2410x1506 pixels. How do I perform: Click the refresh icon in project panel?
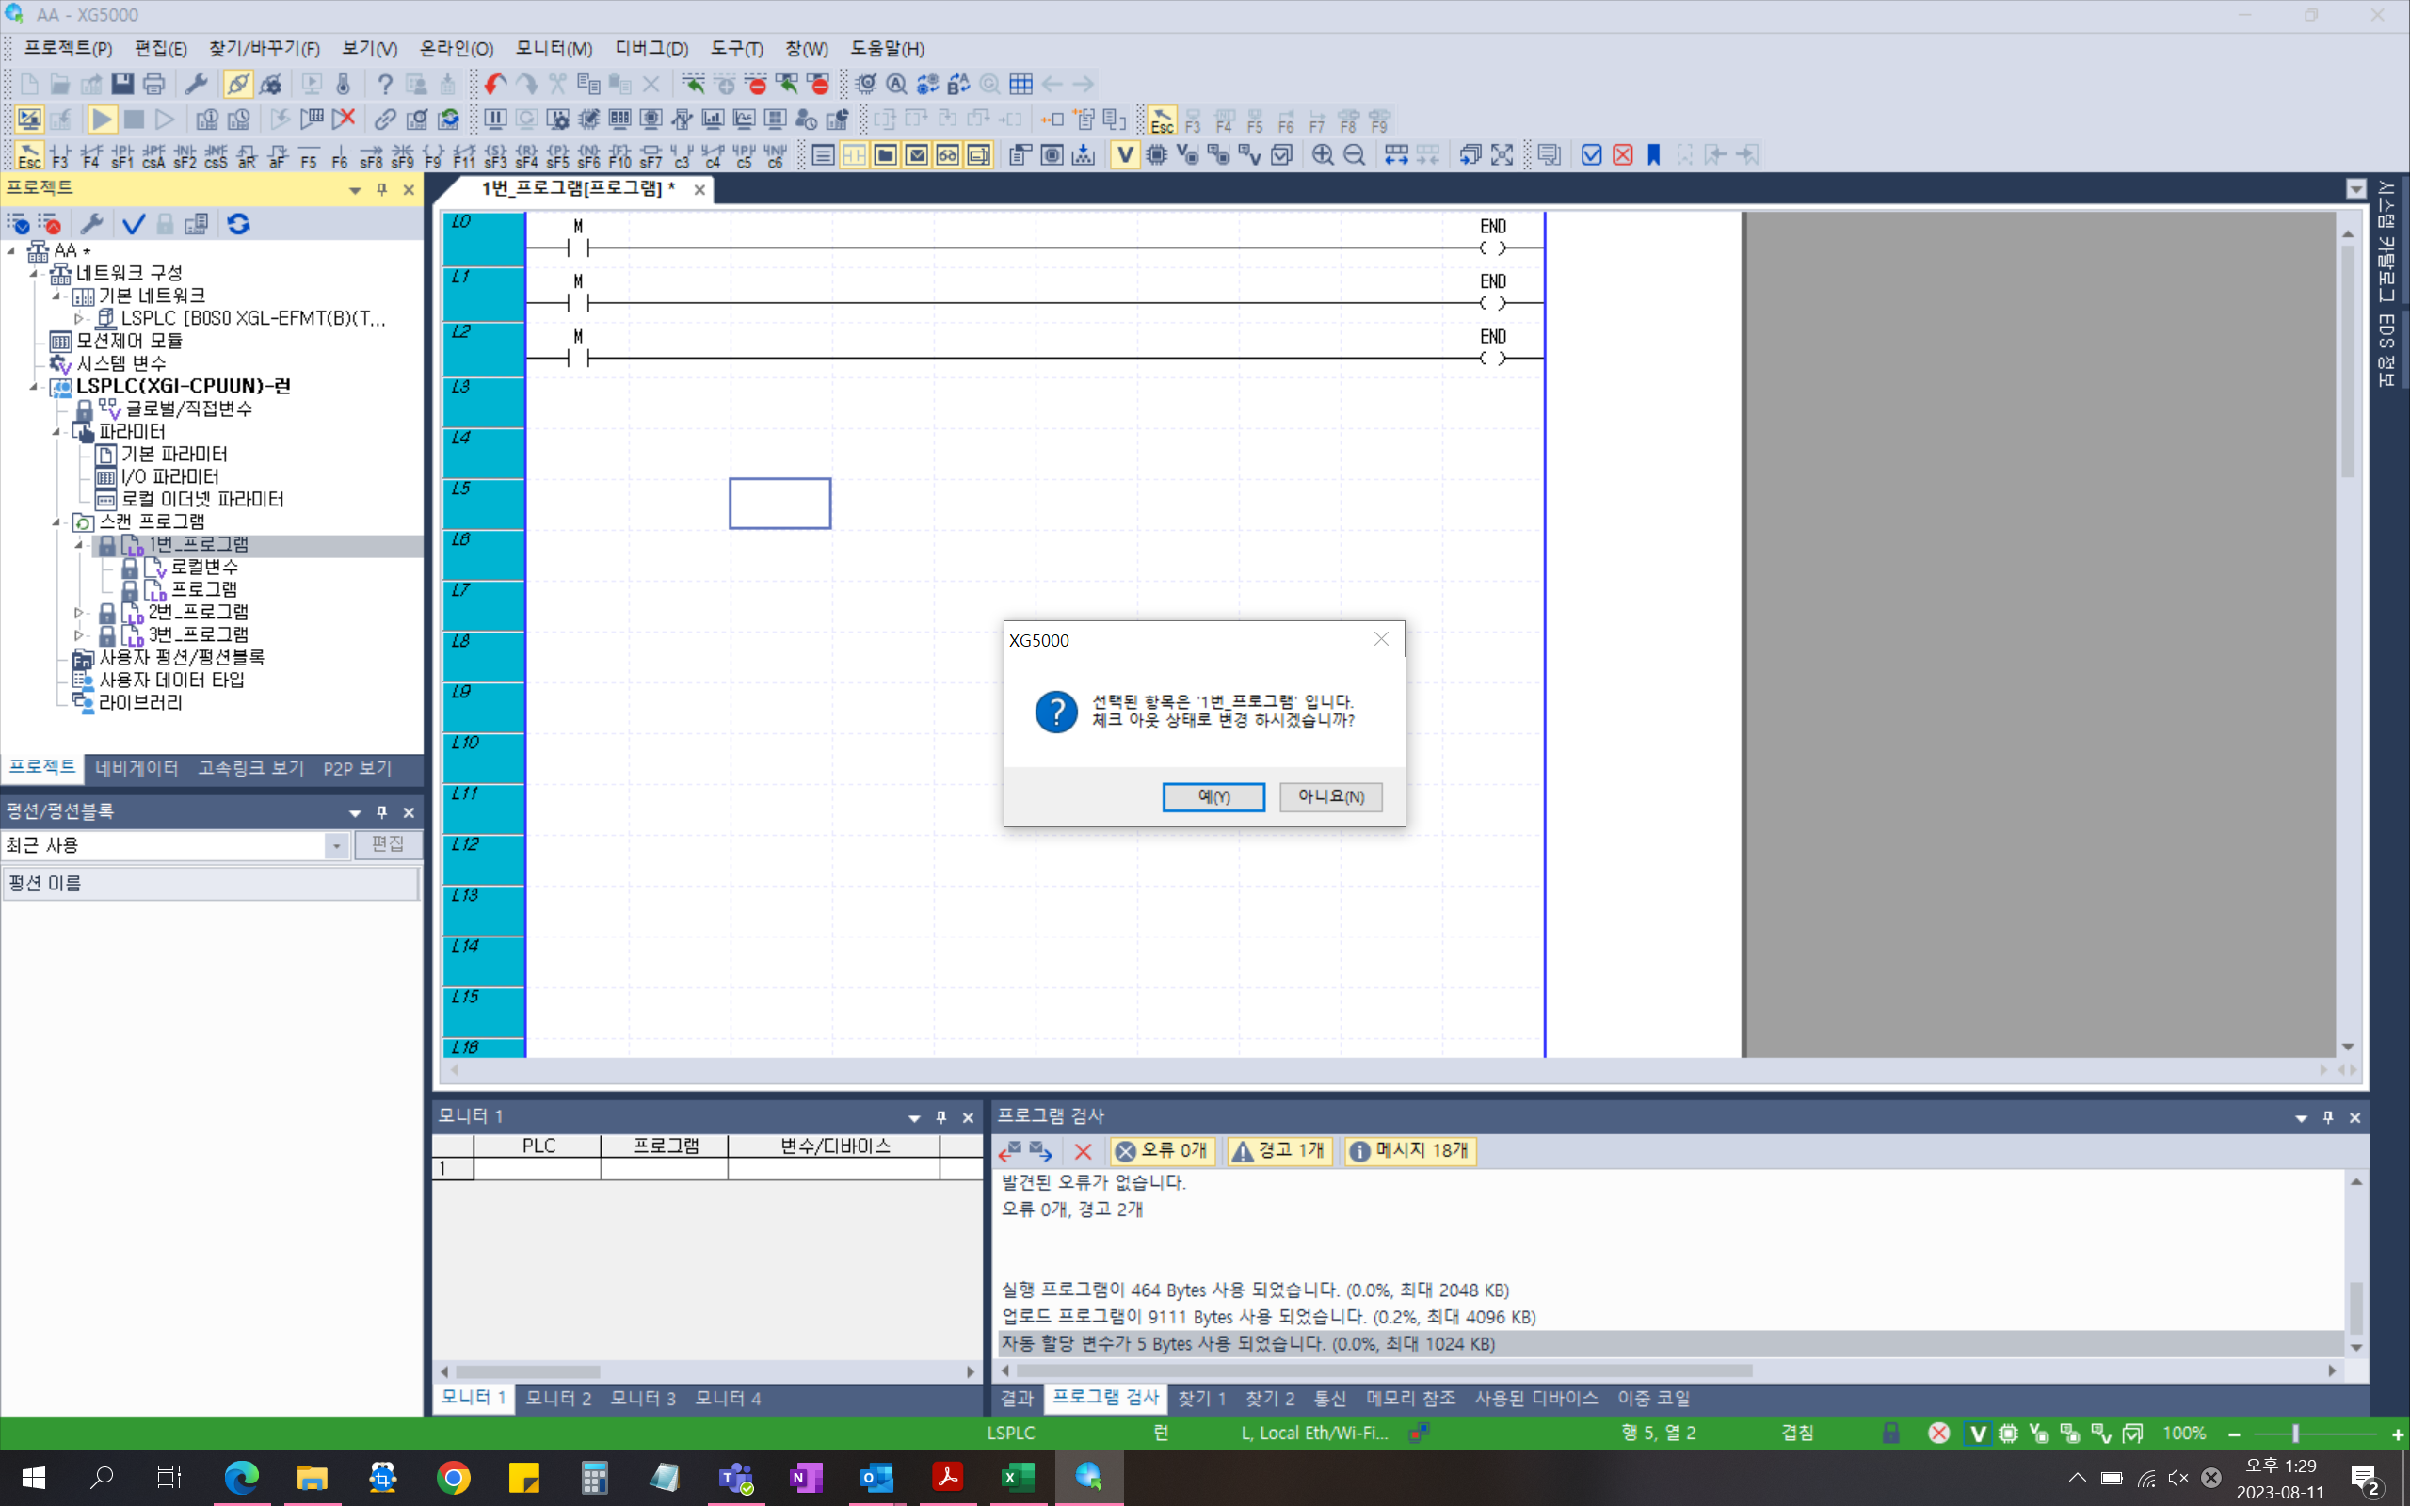(238, 224)
